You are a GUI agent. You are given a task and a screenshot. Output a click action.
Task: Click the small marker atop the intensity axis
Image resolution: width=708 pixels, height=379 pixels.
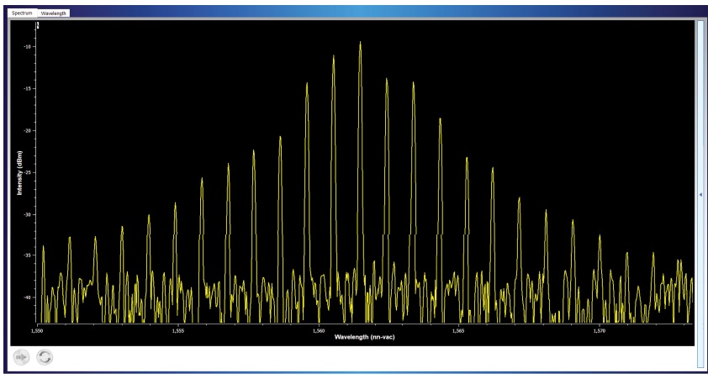click(x=38, y=25)
